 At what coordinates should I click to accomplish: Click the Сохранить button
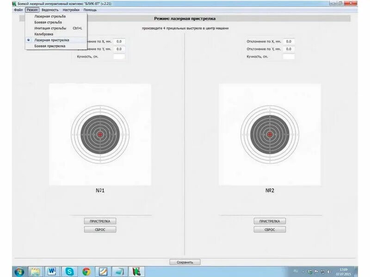pos(185,262)
